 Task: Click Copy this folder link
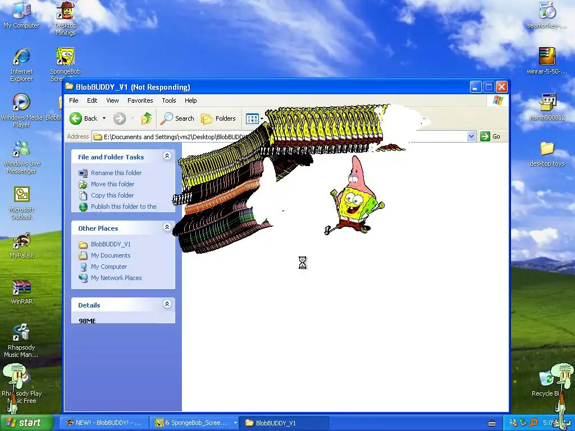pyautogui.click(x=112, y=195)
